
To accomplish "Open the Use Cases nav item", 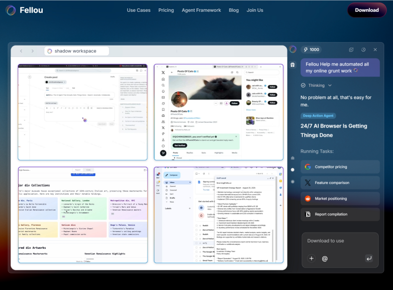I will coord(139,10).
